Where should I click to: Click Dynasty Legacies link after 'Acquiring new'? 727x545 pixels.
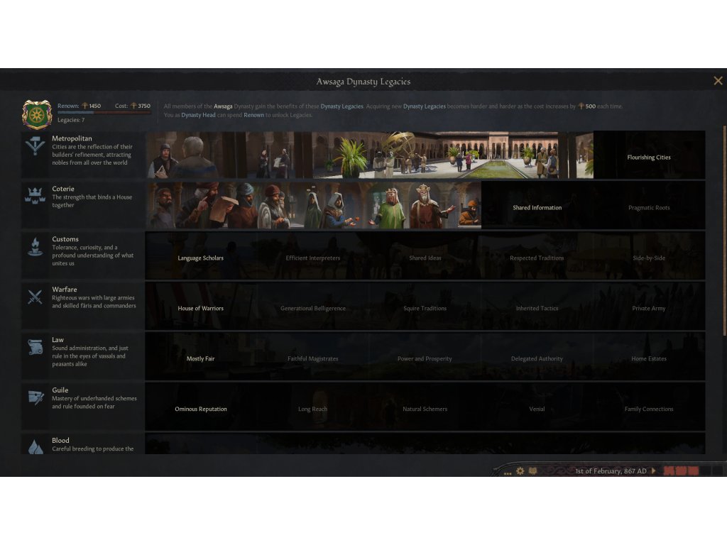425,106
